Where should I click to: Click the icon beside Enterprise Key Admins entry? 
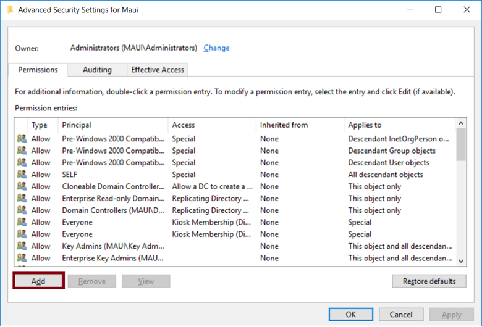pyautogui.click(x=22, y=258)
